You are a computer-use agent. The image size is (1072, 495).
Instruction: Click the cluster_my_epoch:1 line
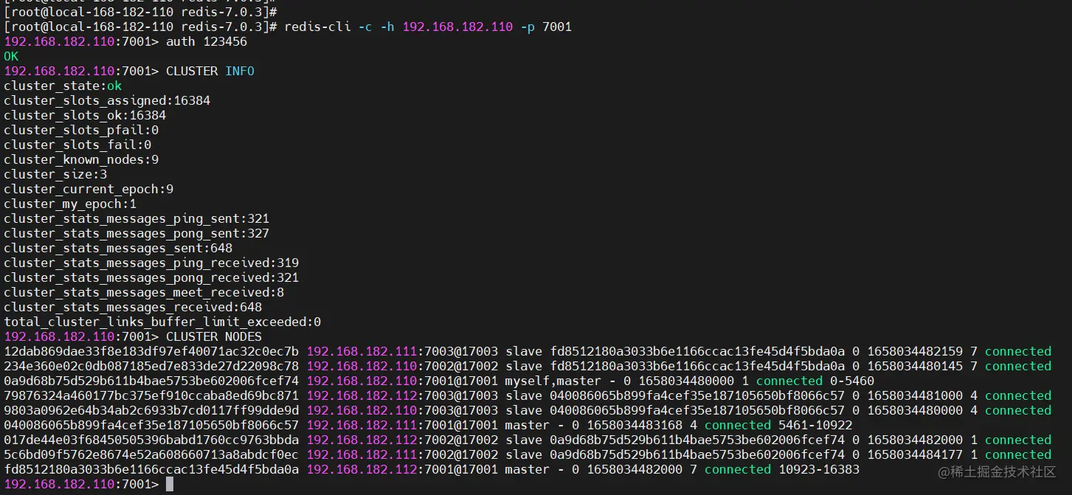click(x=70, y=204)
